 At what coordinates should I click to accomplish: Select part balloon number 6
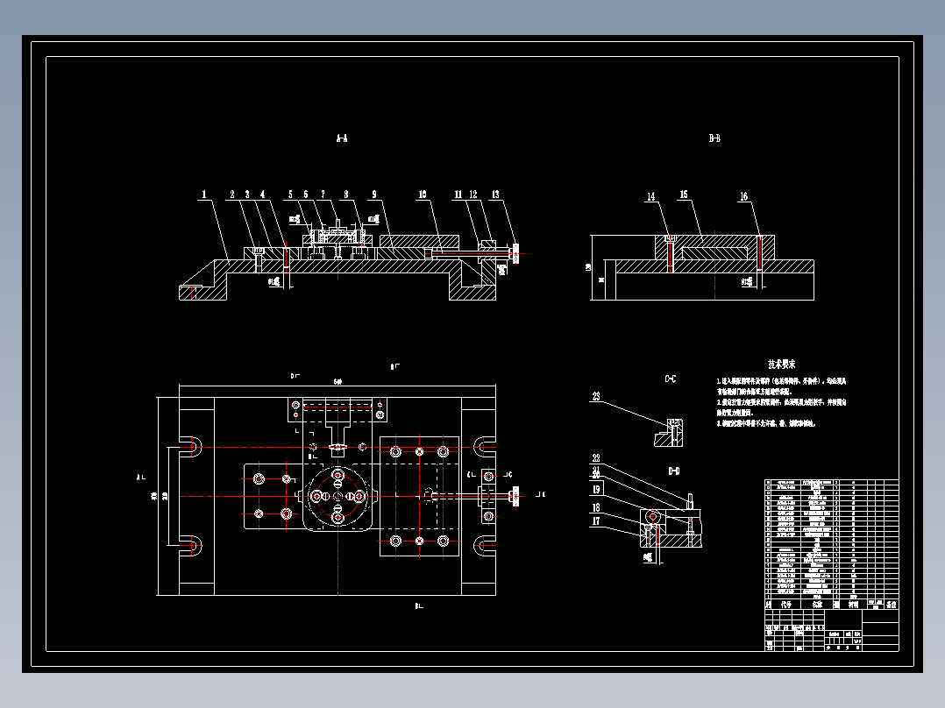(x=306, y=194)
